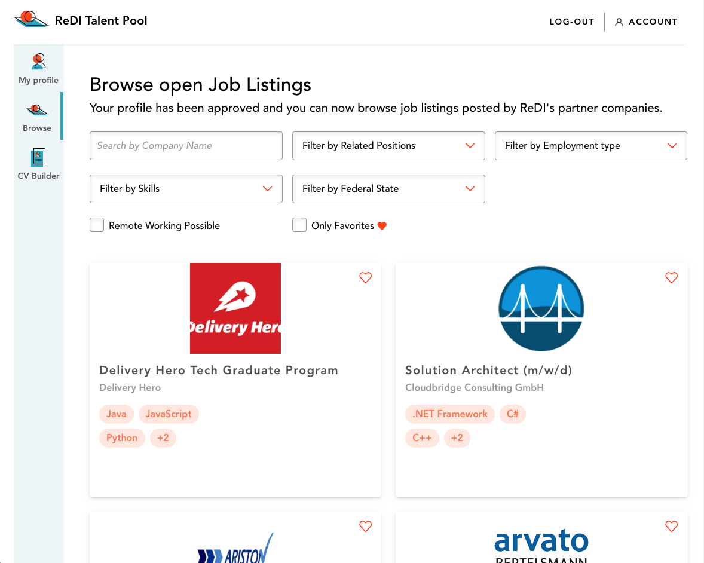Toggle the Only Favorites checkbox
This screenshot has width=704, height=563.
[299, 225]
